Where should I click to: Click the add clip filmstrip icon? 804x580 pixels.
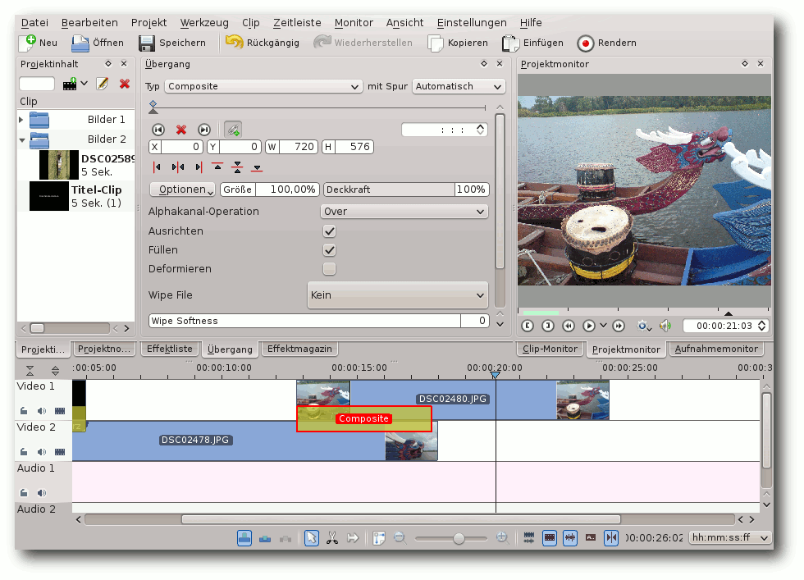pyautogui.click(x=71, y=84)
